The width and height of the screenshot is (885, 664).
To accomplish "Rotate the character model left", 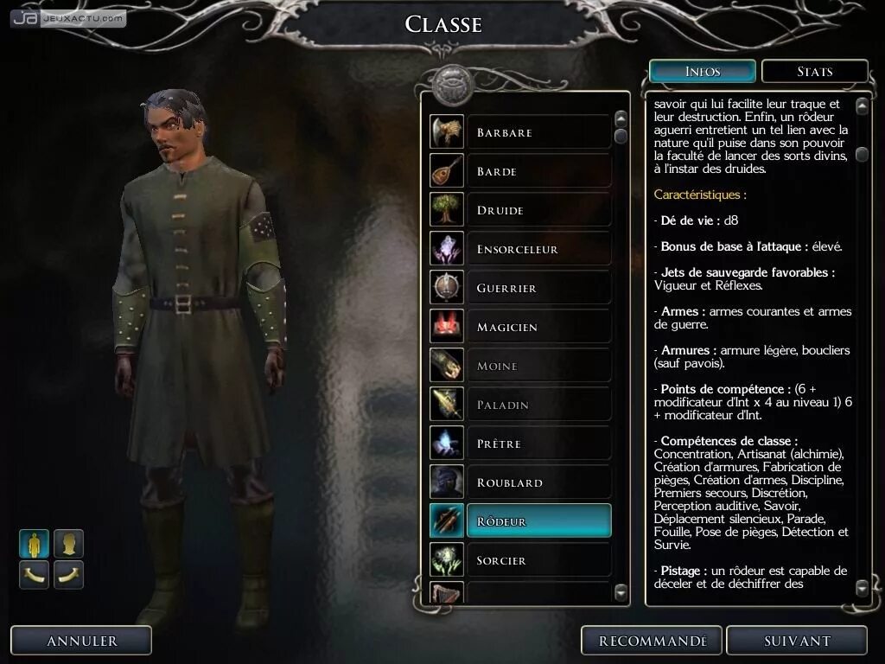I will (x=35, y=575).
